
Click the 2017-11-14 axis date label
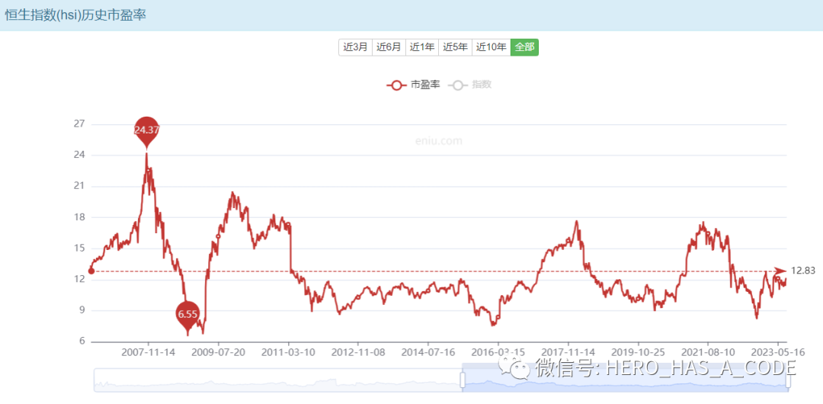568,352
